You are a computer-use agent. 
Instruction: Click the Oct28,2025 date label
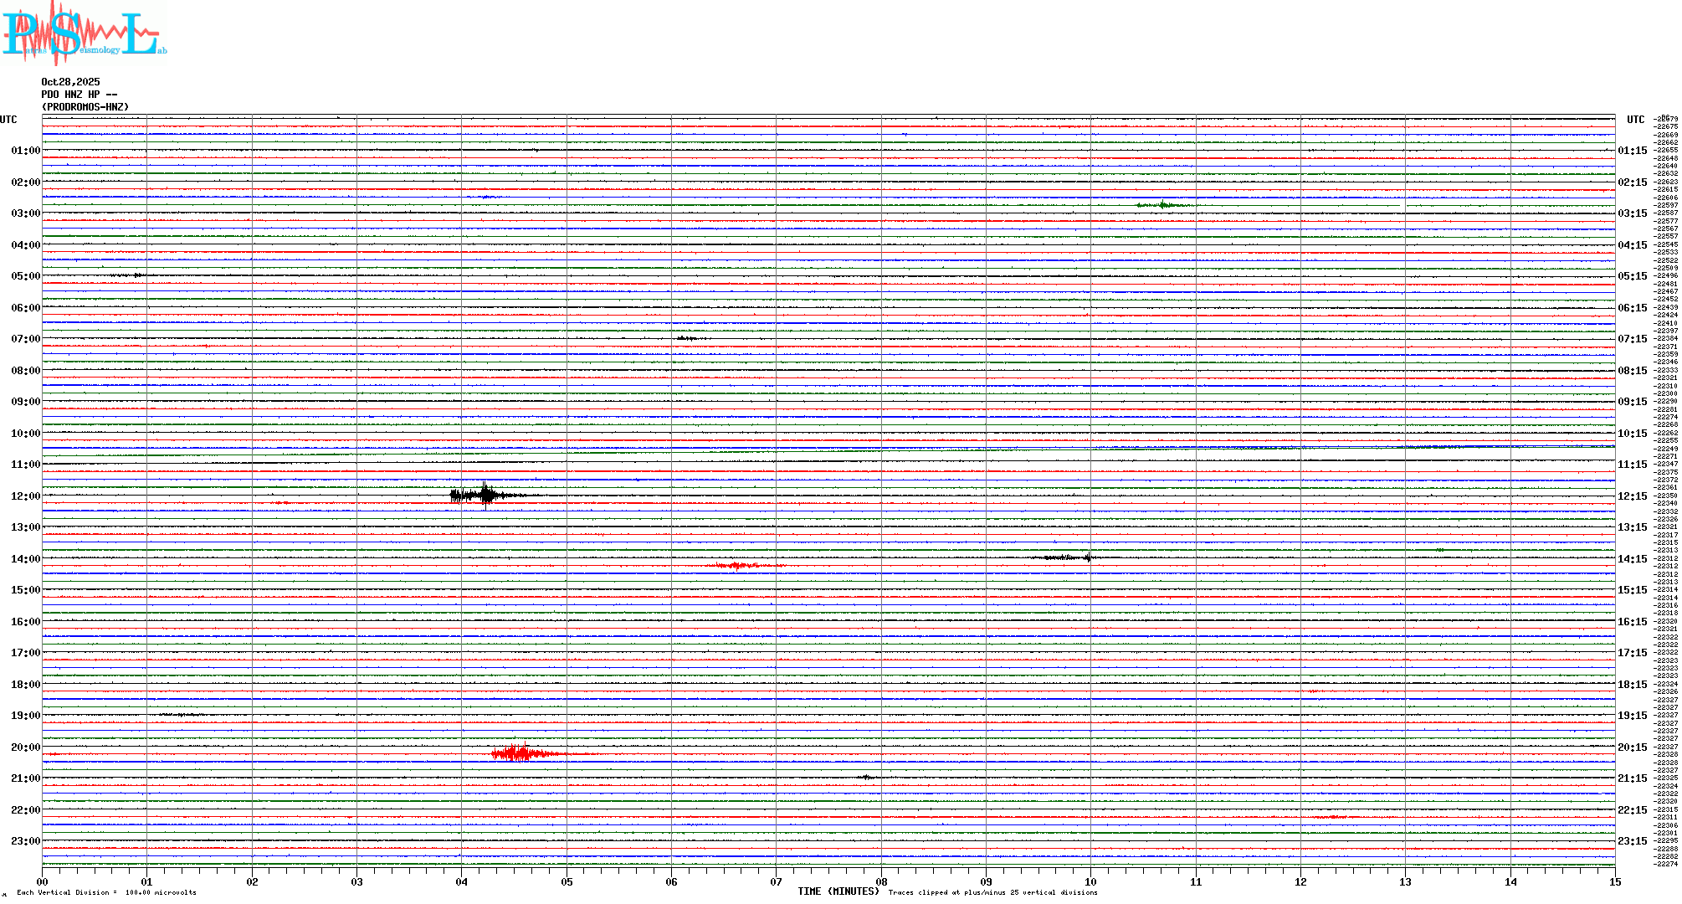70,82
